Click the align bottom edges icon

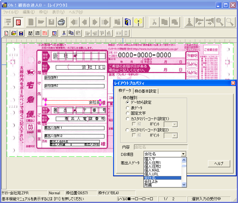[109, 33]
